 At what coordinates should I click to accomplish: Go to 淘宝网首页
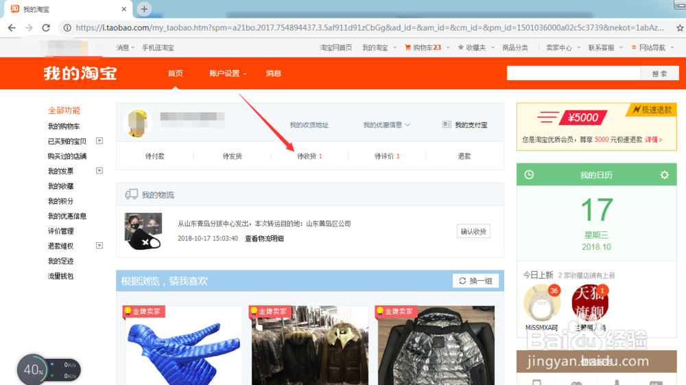point(335,47)
